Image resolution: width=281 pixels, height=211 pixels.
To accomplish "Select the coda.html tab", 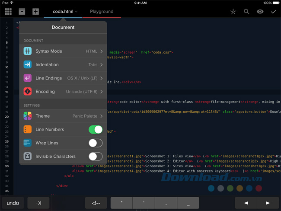I will (62, 12).
